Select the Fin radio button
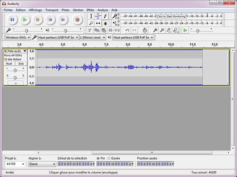The width and height of the screenshot is (237, 177). (98, 158)
